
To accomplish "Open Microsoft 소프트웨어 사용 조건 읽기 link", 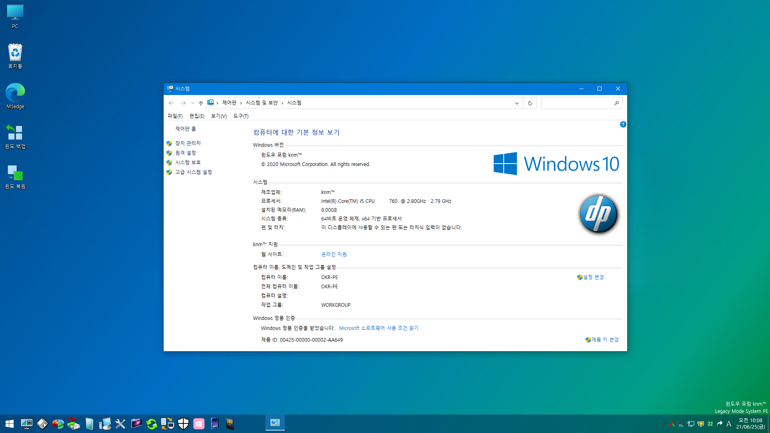I will [379, 328].
